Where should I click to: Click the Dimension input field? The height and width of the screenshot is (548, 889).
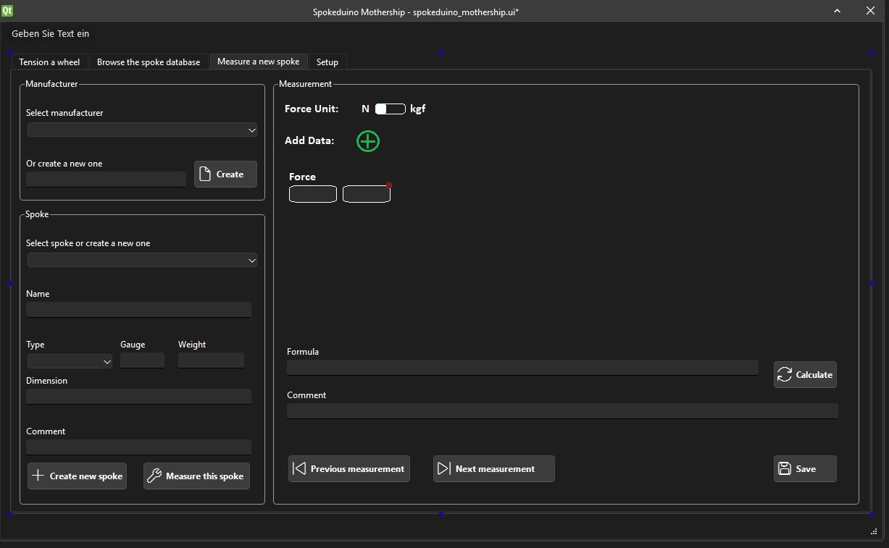click(138, 397)
